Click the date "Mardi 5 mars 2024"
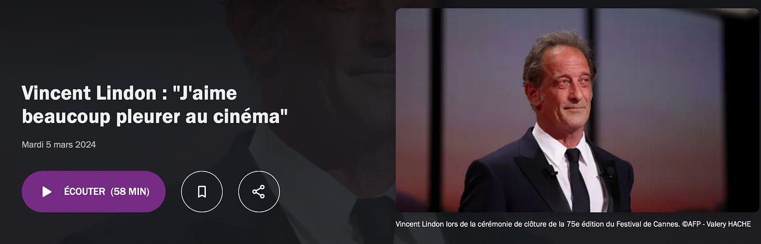The width and height of the screenshot is (761, 244). 59,144
